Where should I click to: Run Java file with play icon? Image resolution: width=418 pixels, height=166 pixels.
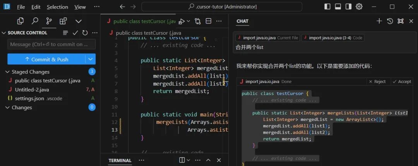(x=182, y=21)
